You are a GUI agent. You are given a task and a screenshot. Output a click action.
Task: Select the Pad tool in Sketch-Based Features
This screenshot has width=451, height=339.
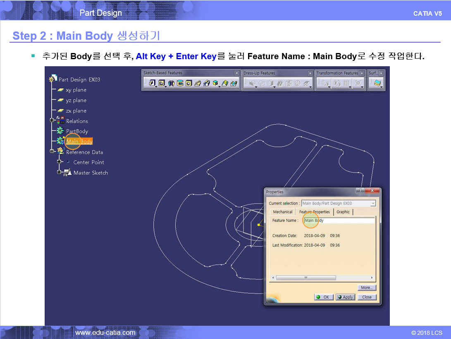(152, 83)
